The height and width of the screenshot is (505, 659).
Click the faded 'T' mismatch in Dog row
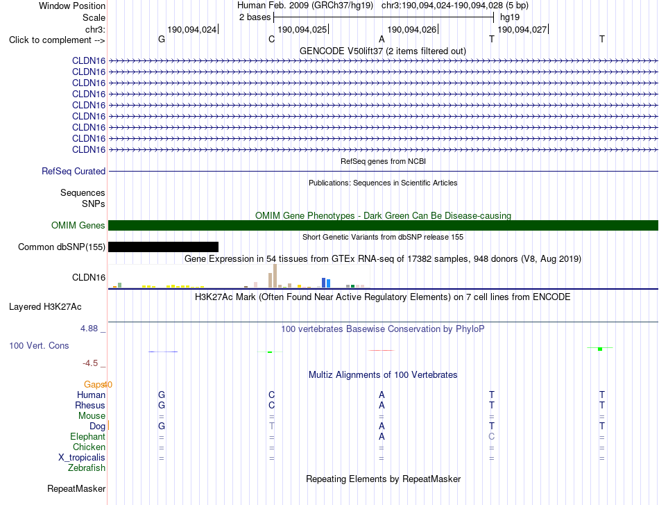(271, 426)
